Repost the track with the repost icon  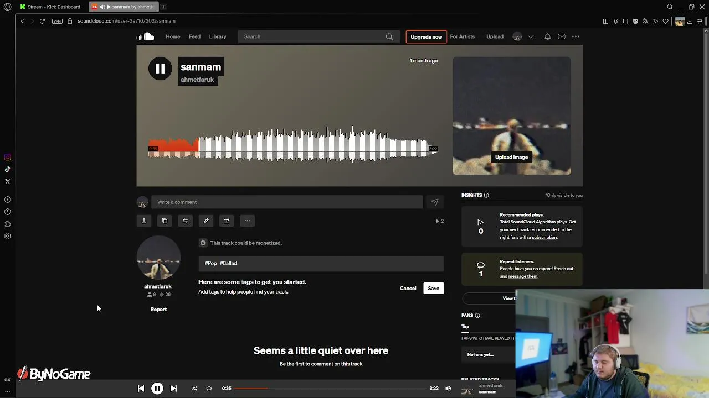[185, 221]
